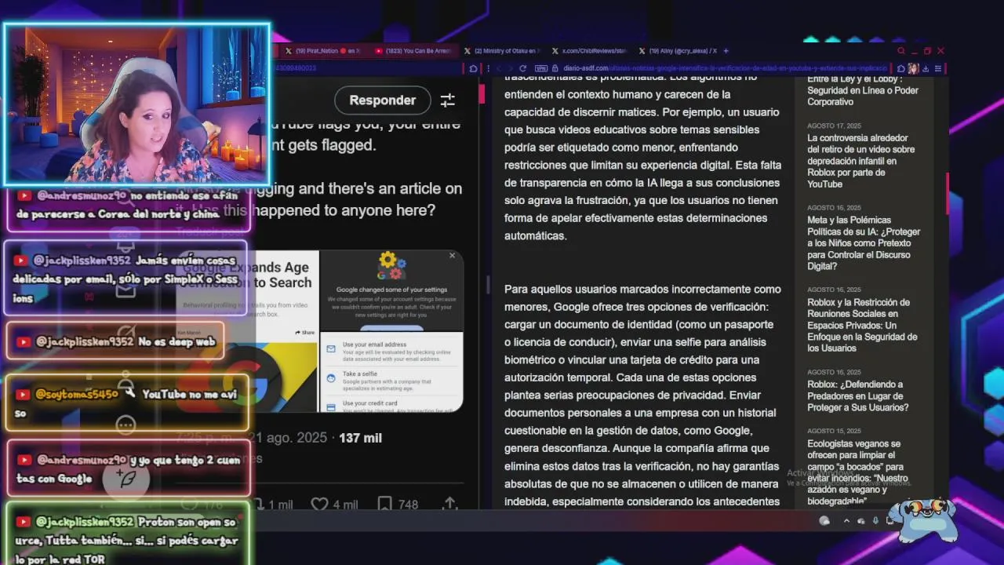Viewport: 1004px width, 565px height.
Task: Click the microphone icon in system tray
Action: coord(876,521)
